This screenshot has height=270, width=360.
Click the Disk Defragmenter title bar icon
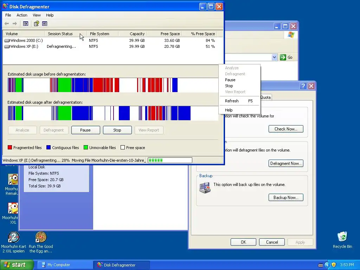pyautogui.click(x=5, y=6)
